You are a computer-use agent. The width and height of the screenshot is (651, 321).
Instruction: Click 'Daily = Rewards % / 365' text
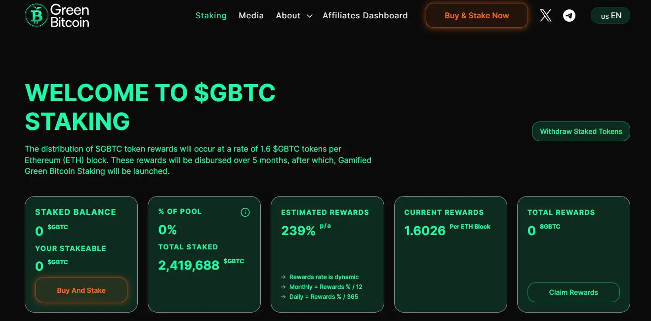point(324,297)
